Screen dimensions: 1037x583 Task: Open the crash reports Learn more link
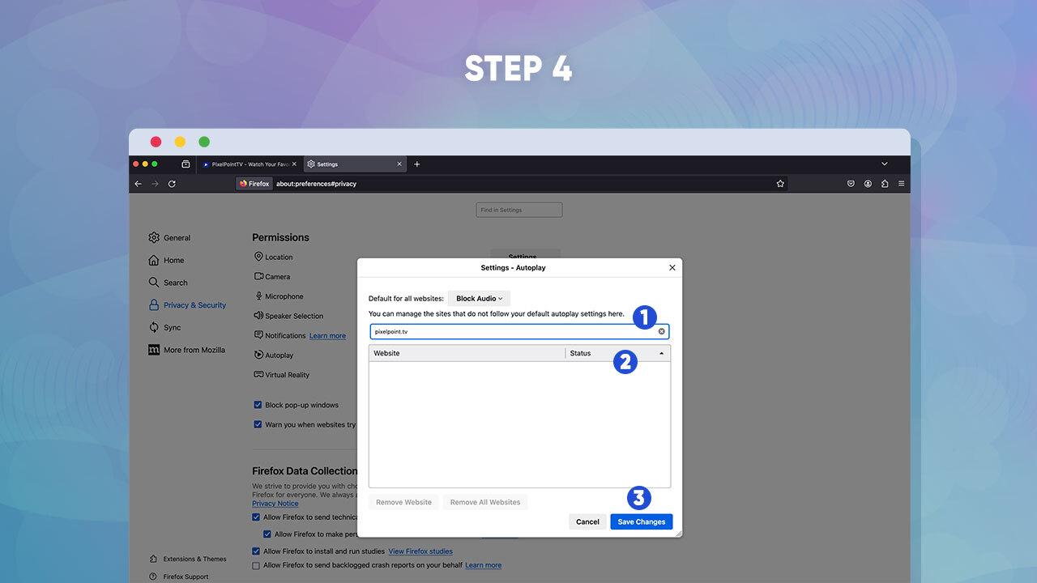(x=483, y=565)
